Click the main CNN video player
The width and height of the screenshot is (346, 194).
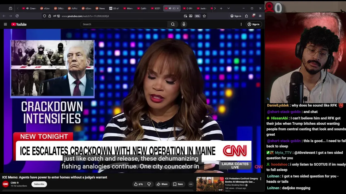click(132, 101)
